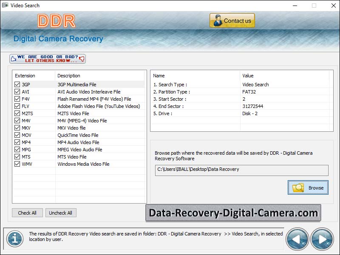This screenshot has height=255, width=340.
Task: Select 'MPEG Video Audio File' description
Action: coord(80,150)
